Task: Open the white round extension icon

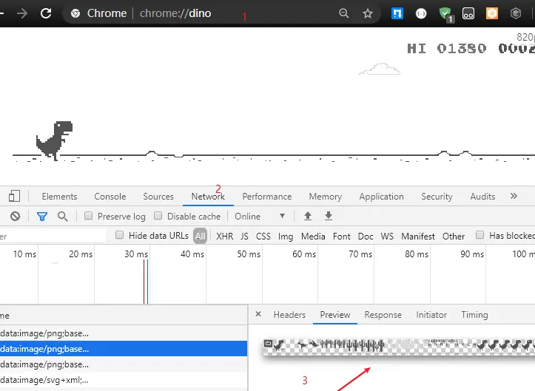Action: 421,13
